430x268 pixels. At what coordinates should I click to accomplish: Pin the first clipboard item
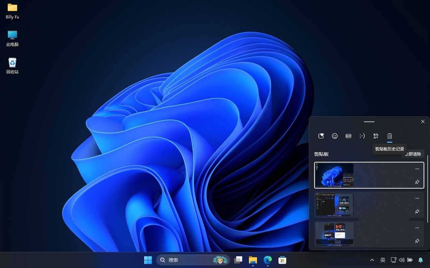(417, 182)
